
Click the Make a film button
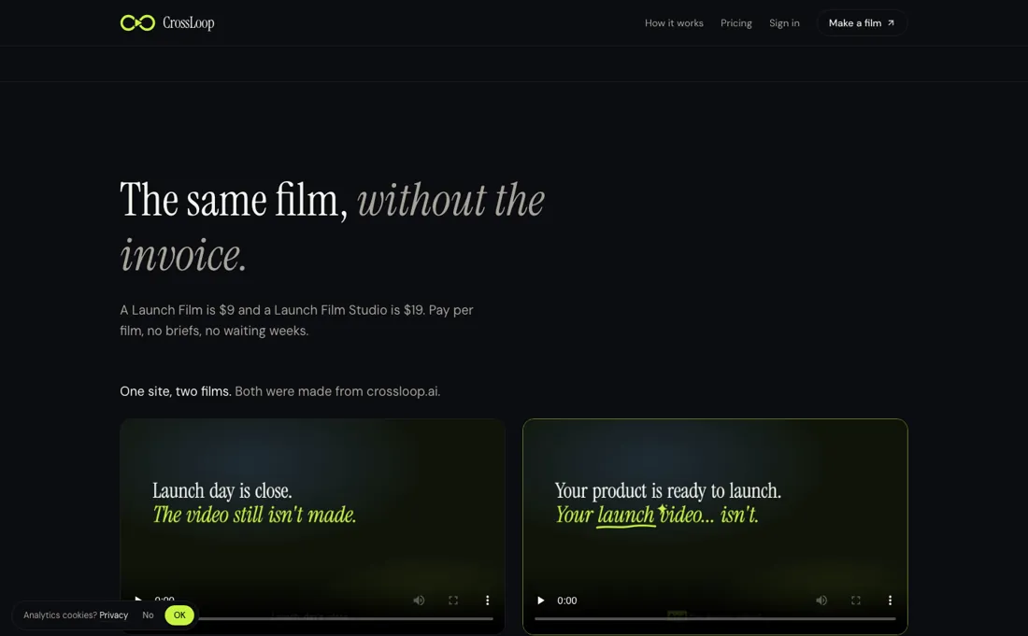tap(862, 23)
